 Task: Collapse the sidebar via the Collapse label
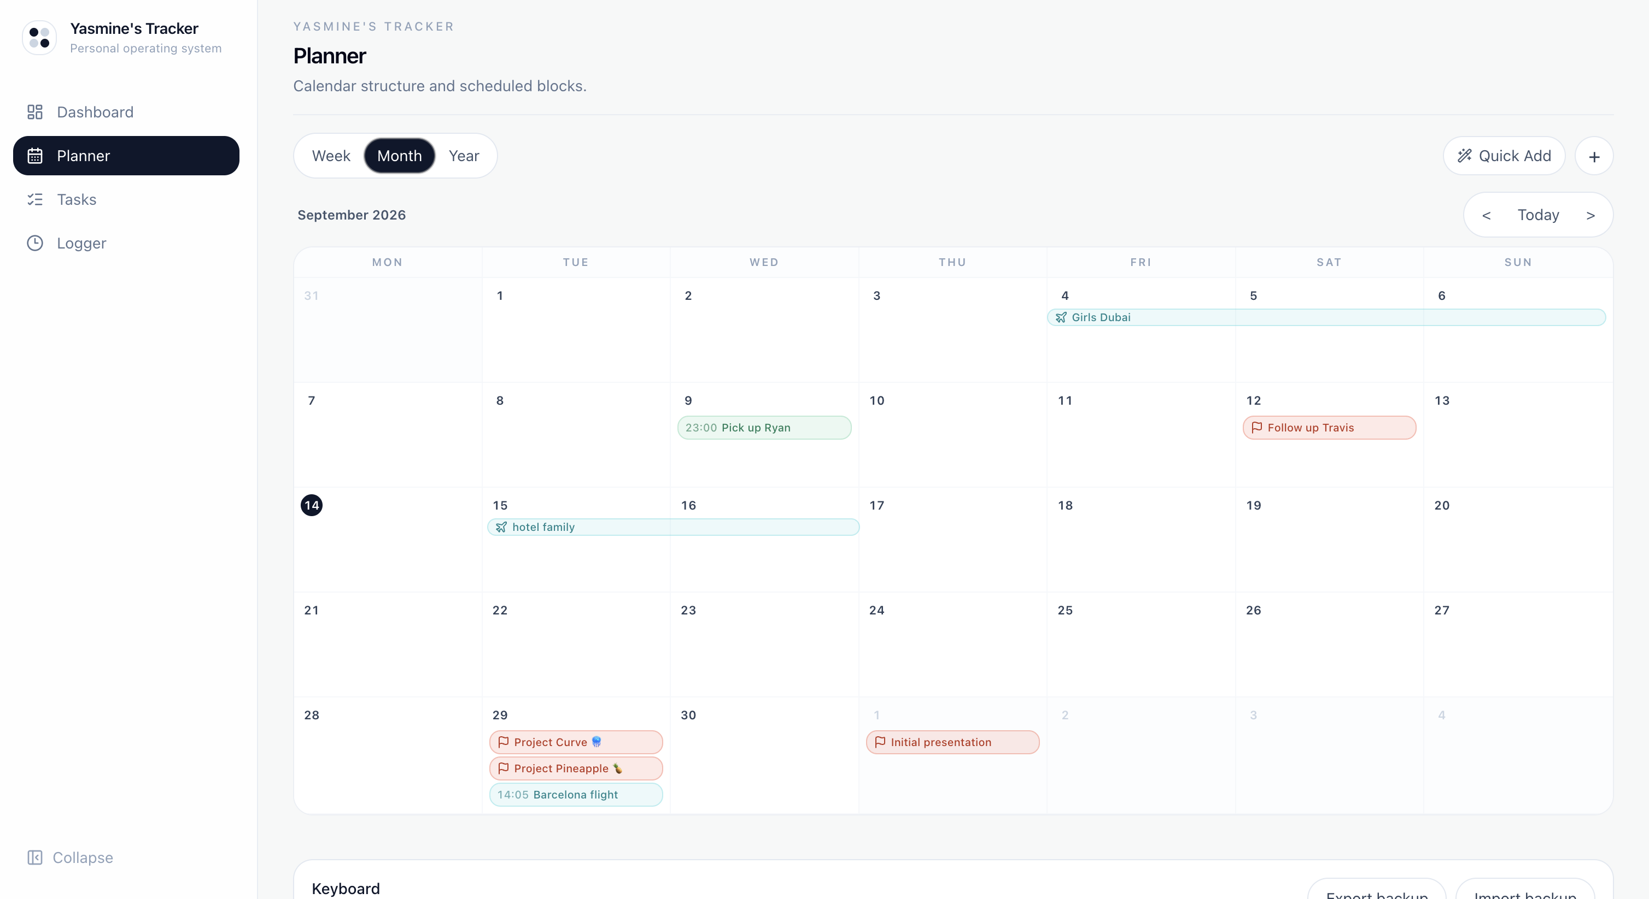pyautogui.click(x=83, y=857)
